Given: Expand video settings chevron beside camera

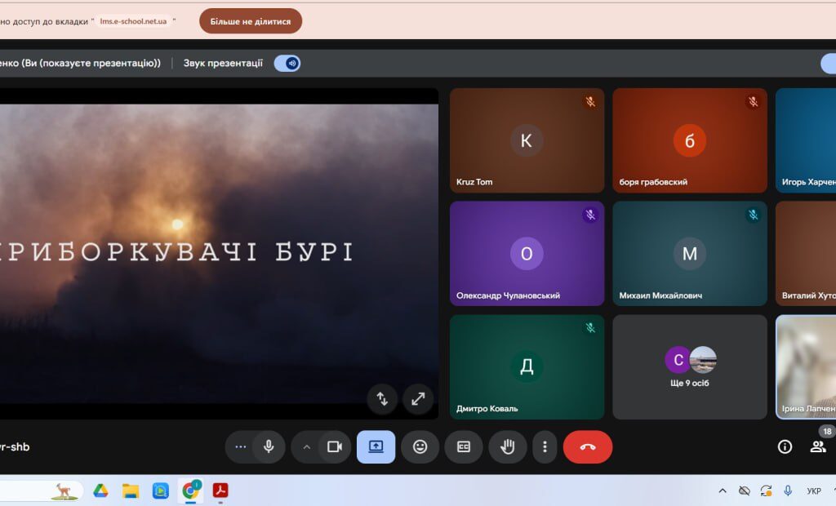Looking at the screenshot, I should point(307,446).
